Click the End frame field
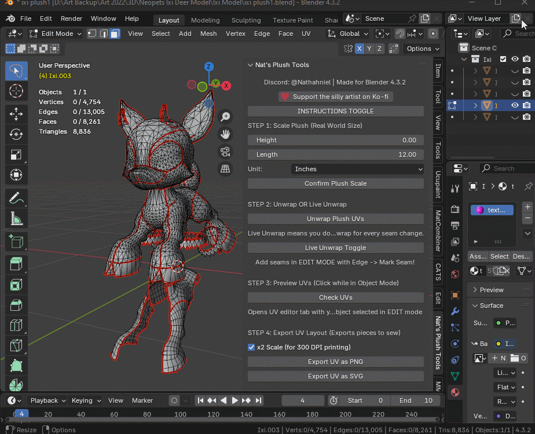 (416, 400)
